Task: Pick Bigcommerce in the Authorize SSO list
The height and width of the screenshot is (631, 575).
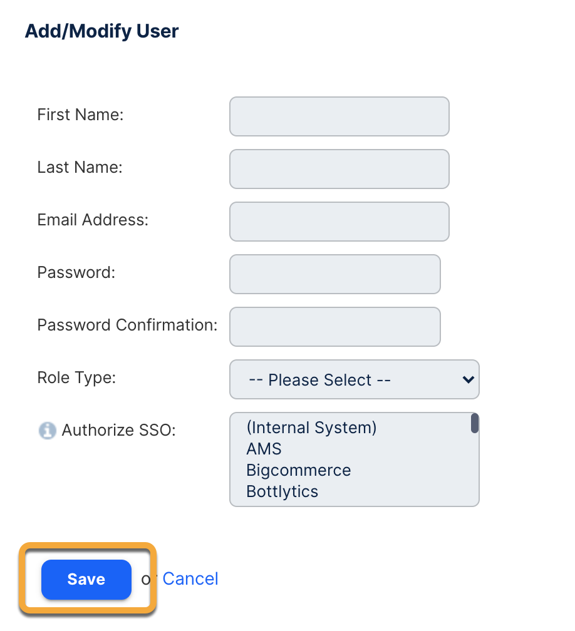Action: click(x=298, y=470)
